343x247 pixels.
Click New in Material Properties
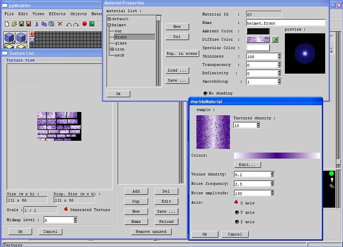point(177,27)
